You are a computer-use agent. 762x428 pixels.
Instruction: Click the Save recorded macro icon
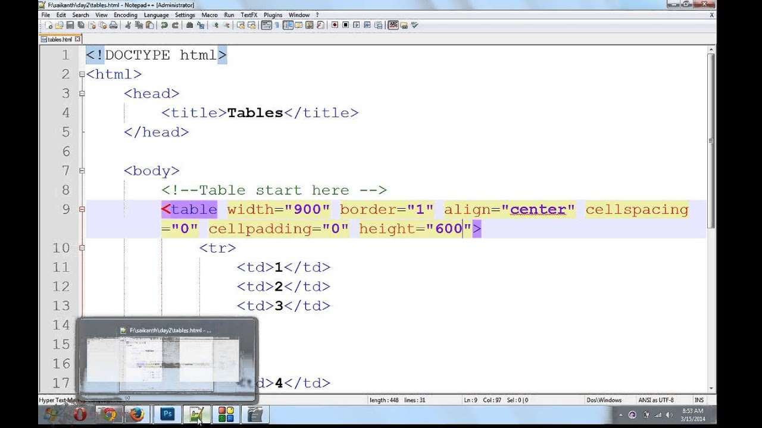click(378, 25)
